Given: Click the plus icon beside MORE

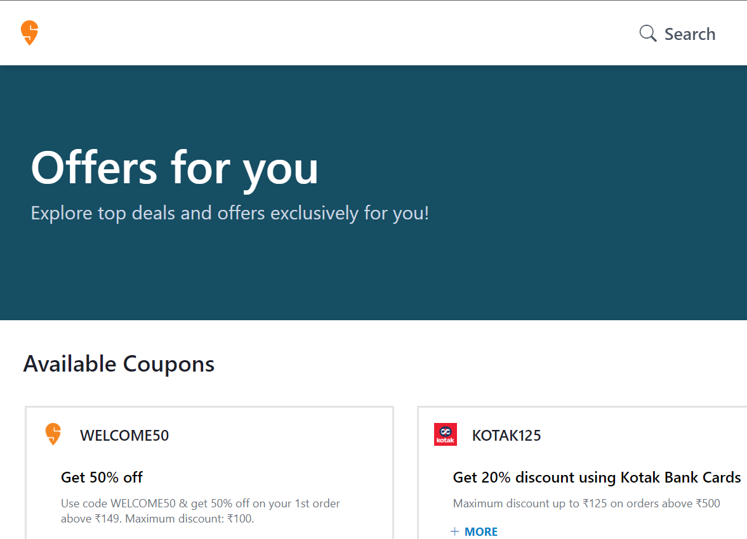Looking at the screenshot, I should click(x=455, y=531).
